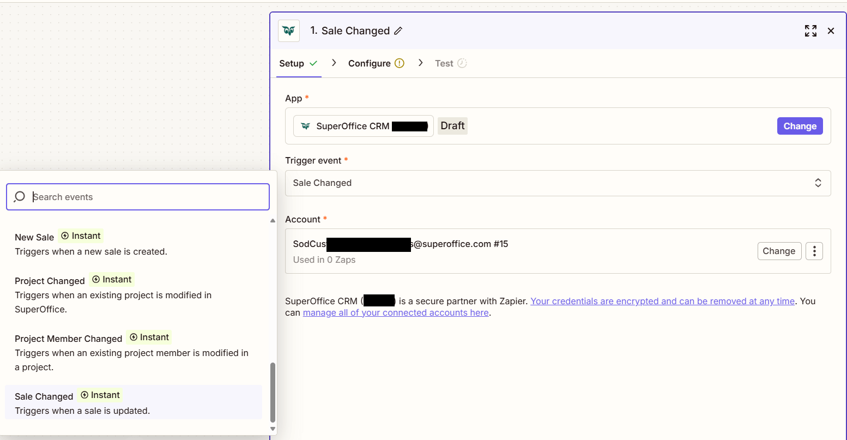Click the Account field label
This screenshot has height=440, width=847.
click(303, 219)
